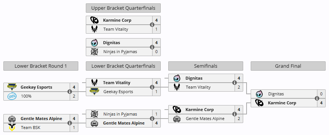
Task: Select the Grand Final header
Action: (x=288, y=66)
